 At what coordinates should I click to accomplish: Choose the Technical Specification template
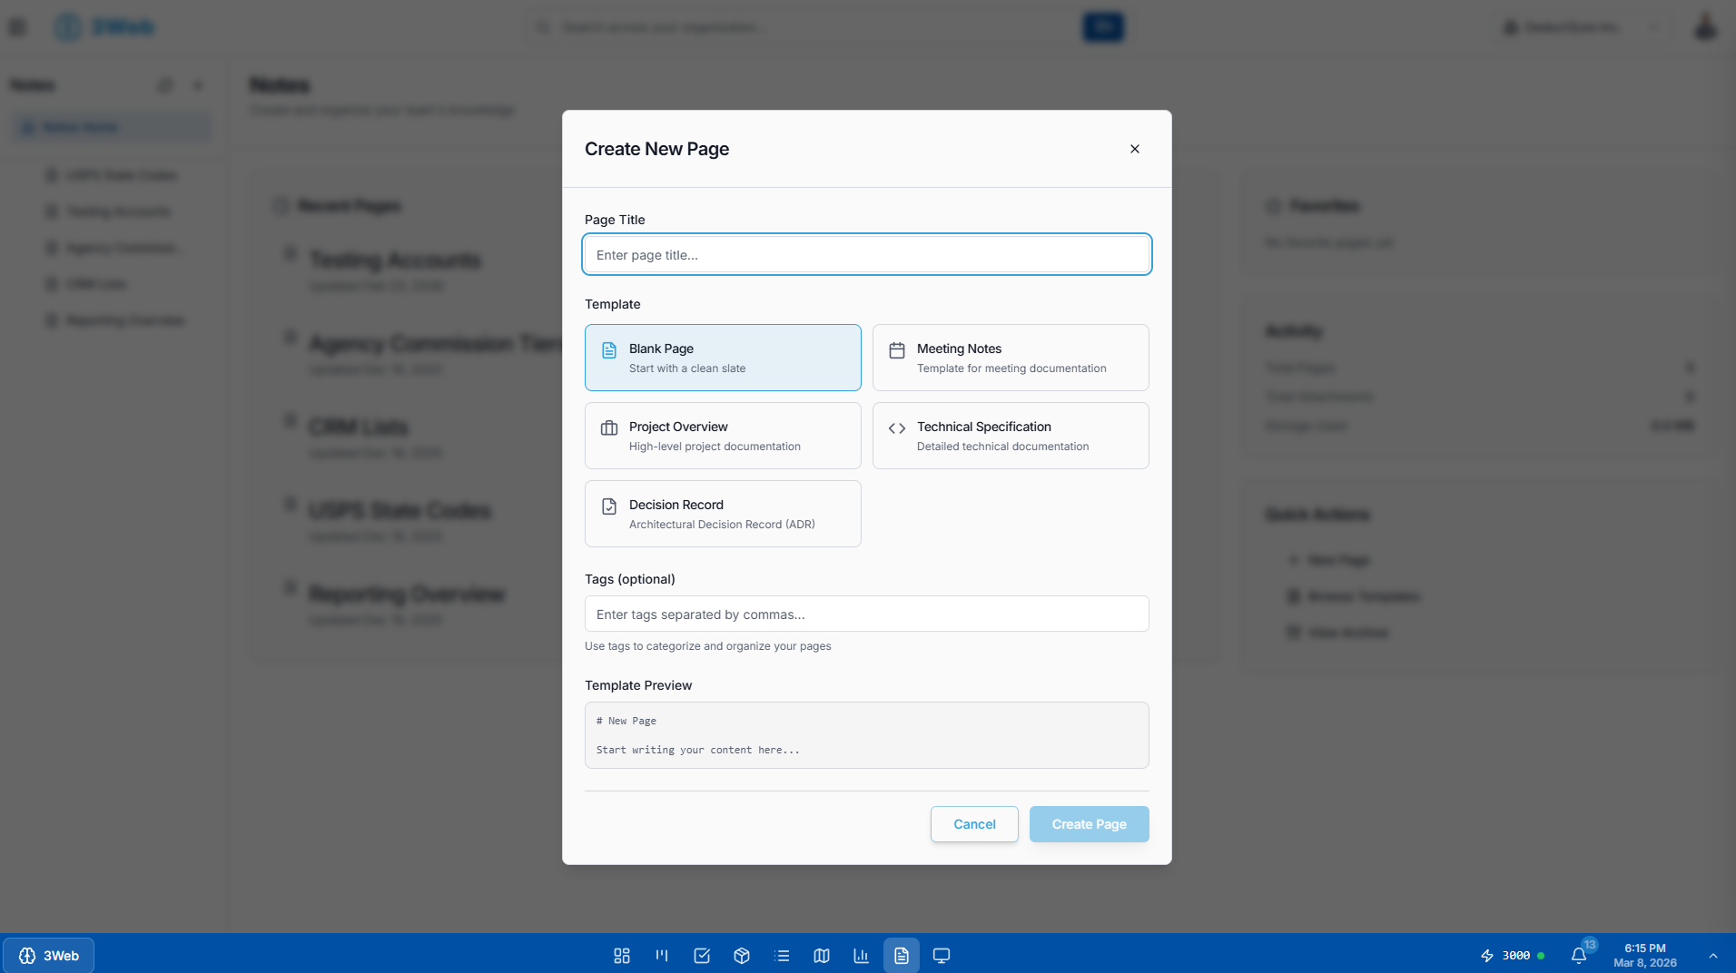1010,435
